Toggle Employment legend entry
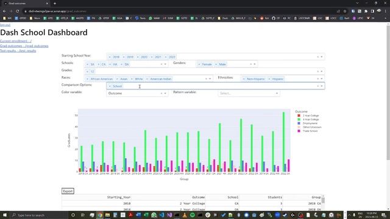Image resolution: width=390 pixels, height=219 pixels. 307,123
